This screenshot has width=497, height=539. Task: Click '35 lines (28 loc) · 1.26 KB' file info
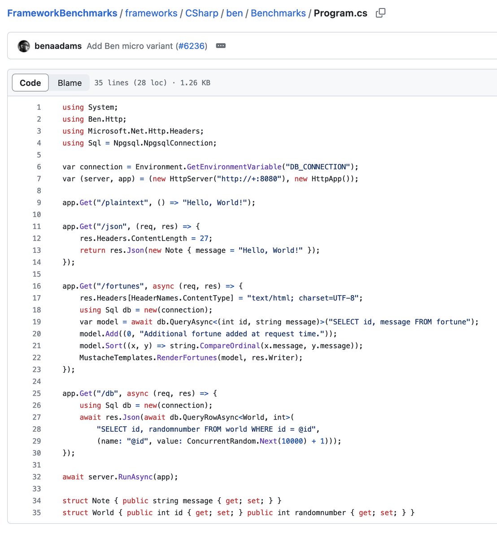(152, 83)
